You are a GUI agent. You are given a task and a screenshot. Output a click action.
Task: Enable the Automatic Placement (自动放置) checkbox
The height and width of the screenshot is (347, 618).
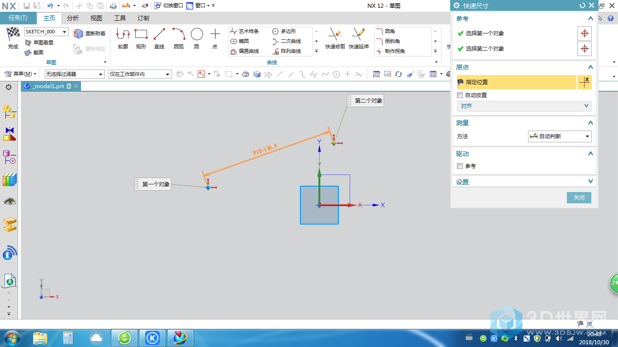click(460, 95)
